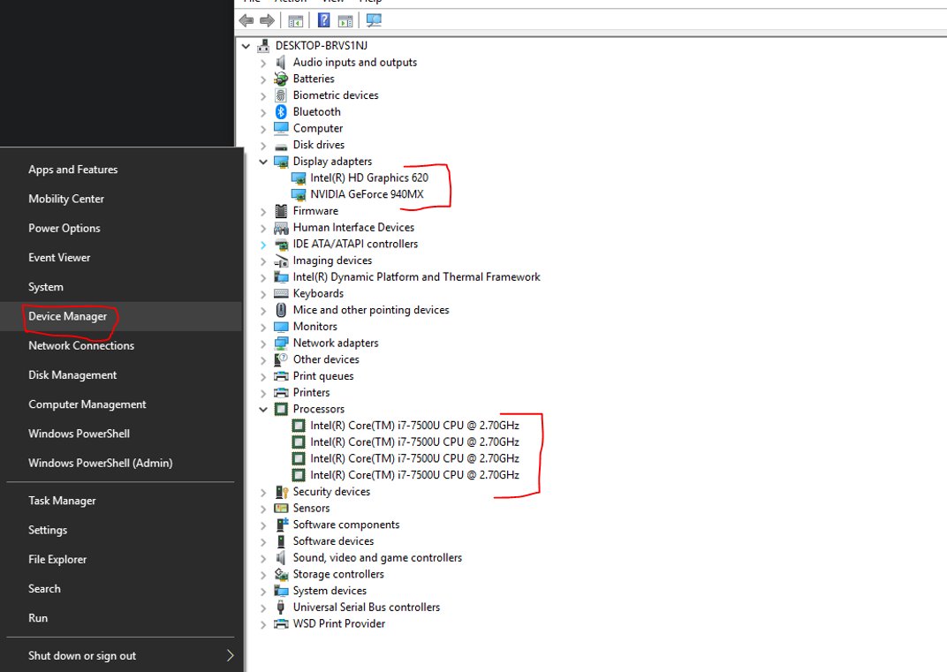Open Computer Management
The width and height of the screenshot is (947, 672).
tap(121, 404)
